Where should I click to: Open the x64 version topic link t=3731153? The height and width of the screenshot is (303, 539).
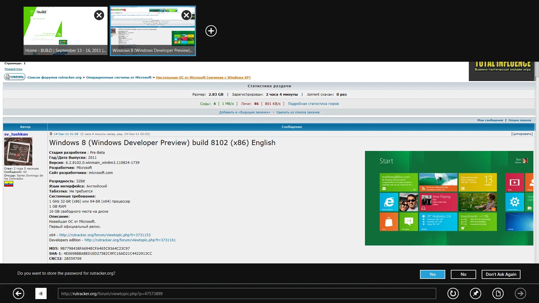105,235
